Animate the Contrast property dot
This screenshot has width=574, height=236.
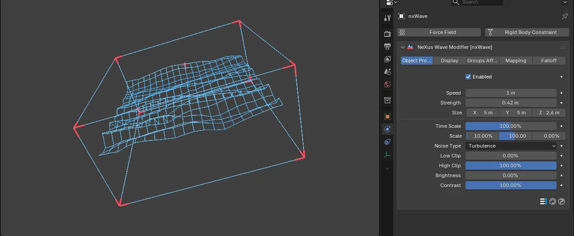coord(561,185)
